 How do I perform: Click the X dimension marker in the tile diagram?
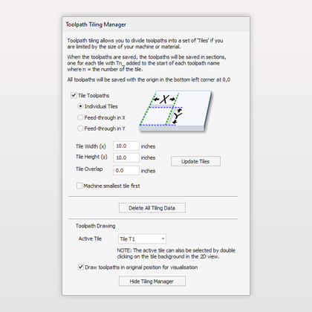(x=164, y=100)
